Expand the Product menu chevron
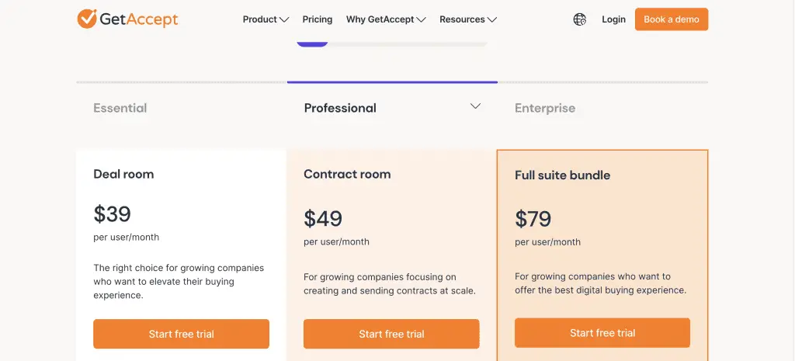Screen dimensions: 795x361 click(284, 19)
